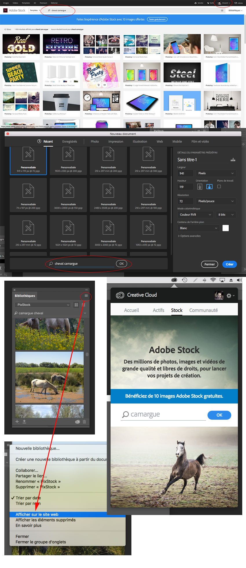Screen dimensions: 246x568
Task: Click Creative Cloud icon in macOS menu bar
Action: click(x=174, y=280)
